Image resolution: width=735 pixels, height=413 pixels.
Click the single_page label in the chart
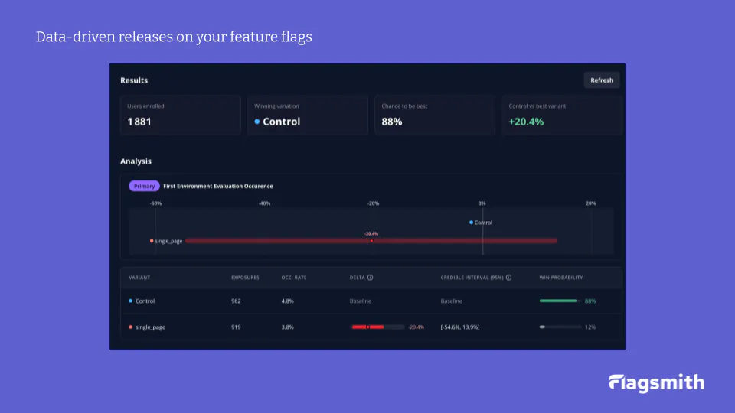[168, 241]
